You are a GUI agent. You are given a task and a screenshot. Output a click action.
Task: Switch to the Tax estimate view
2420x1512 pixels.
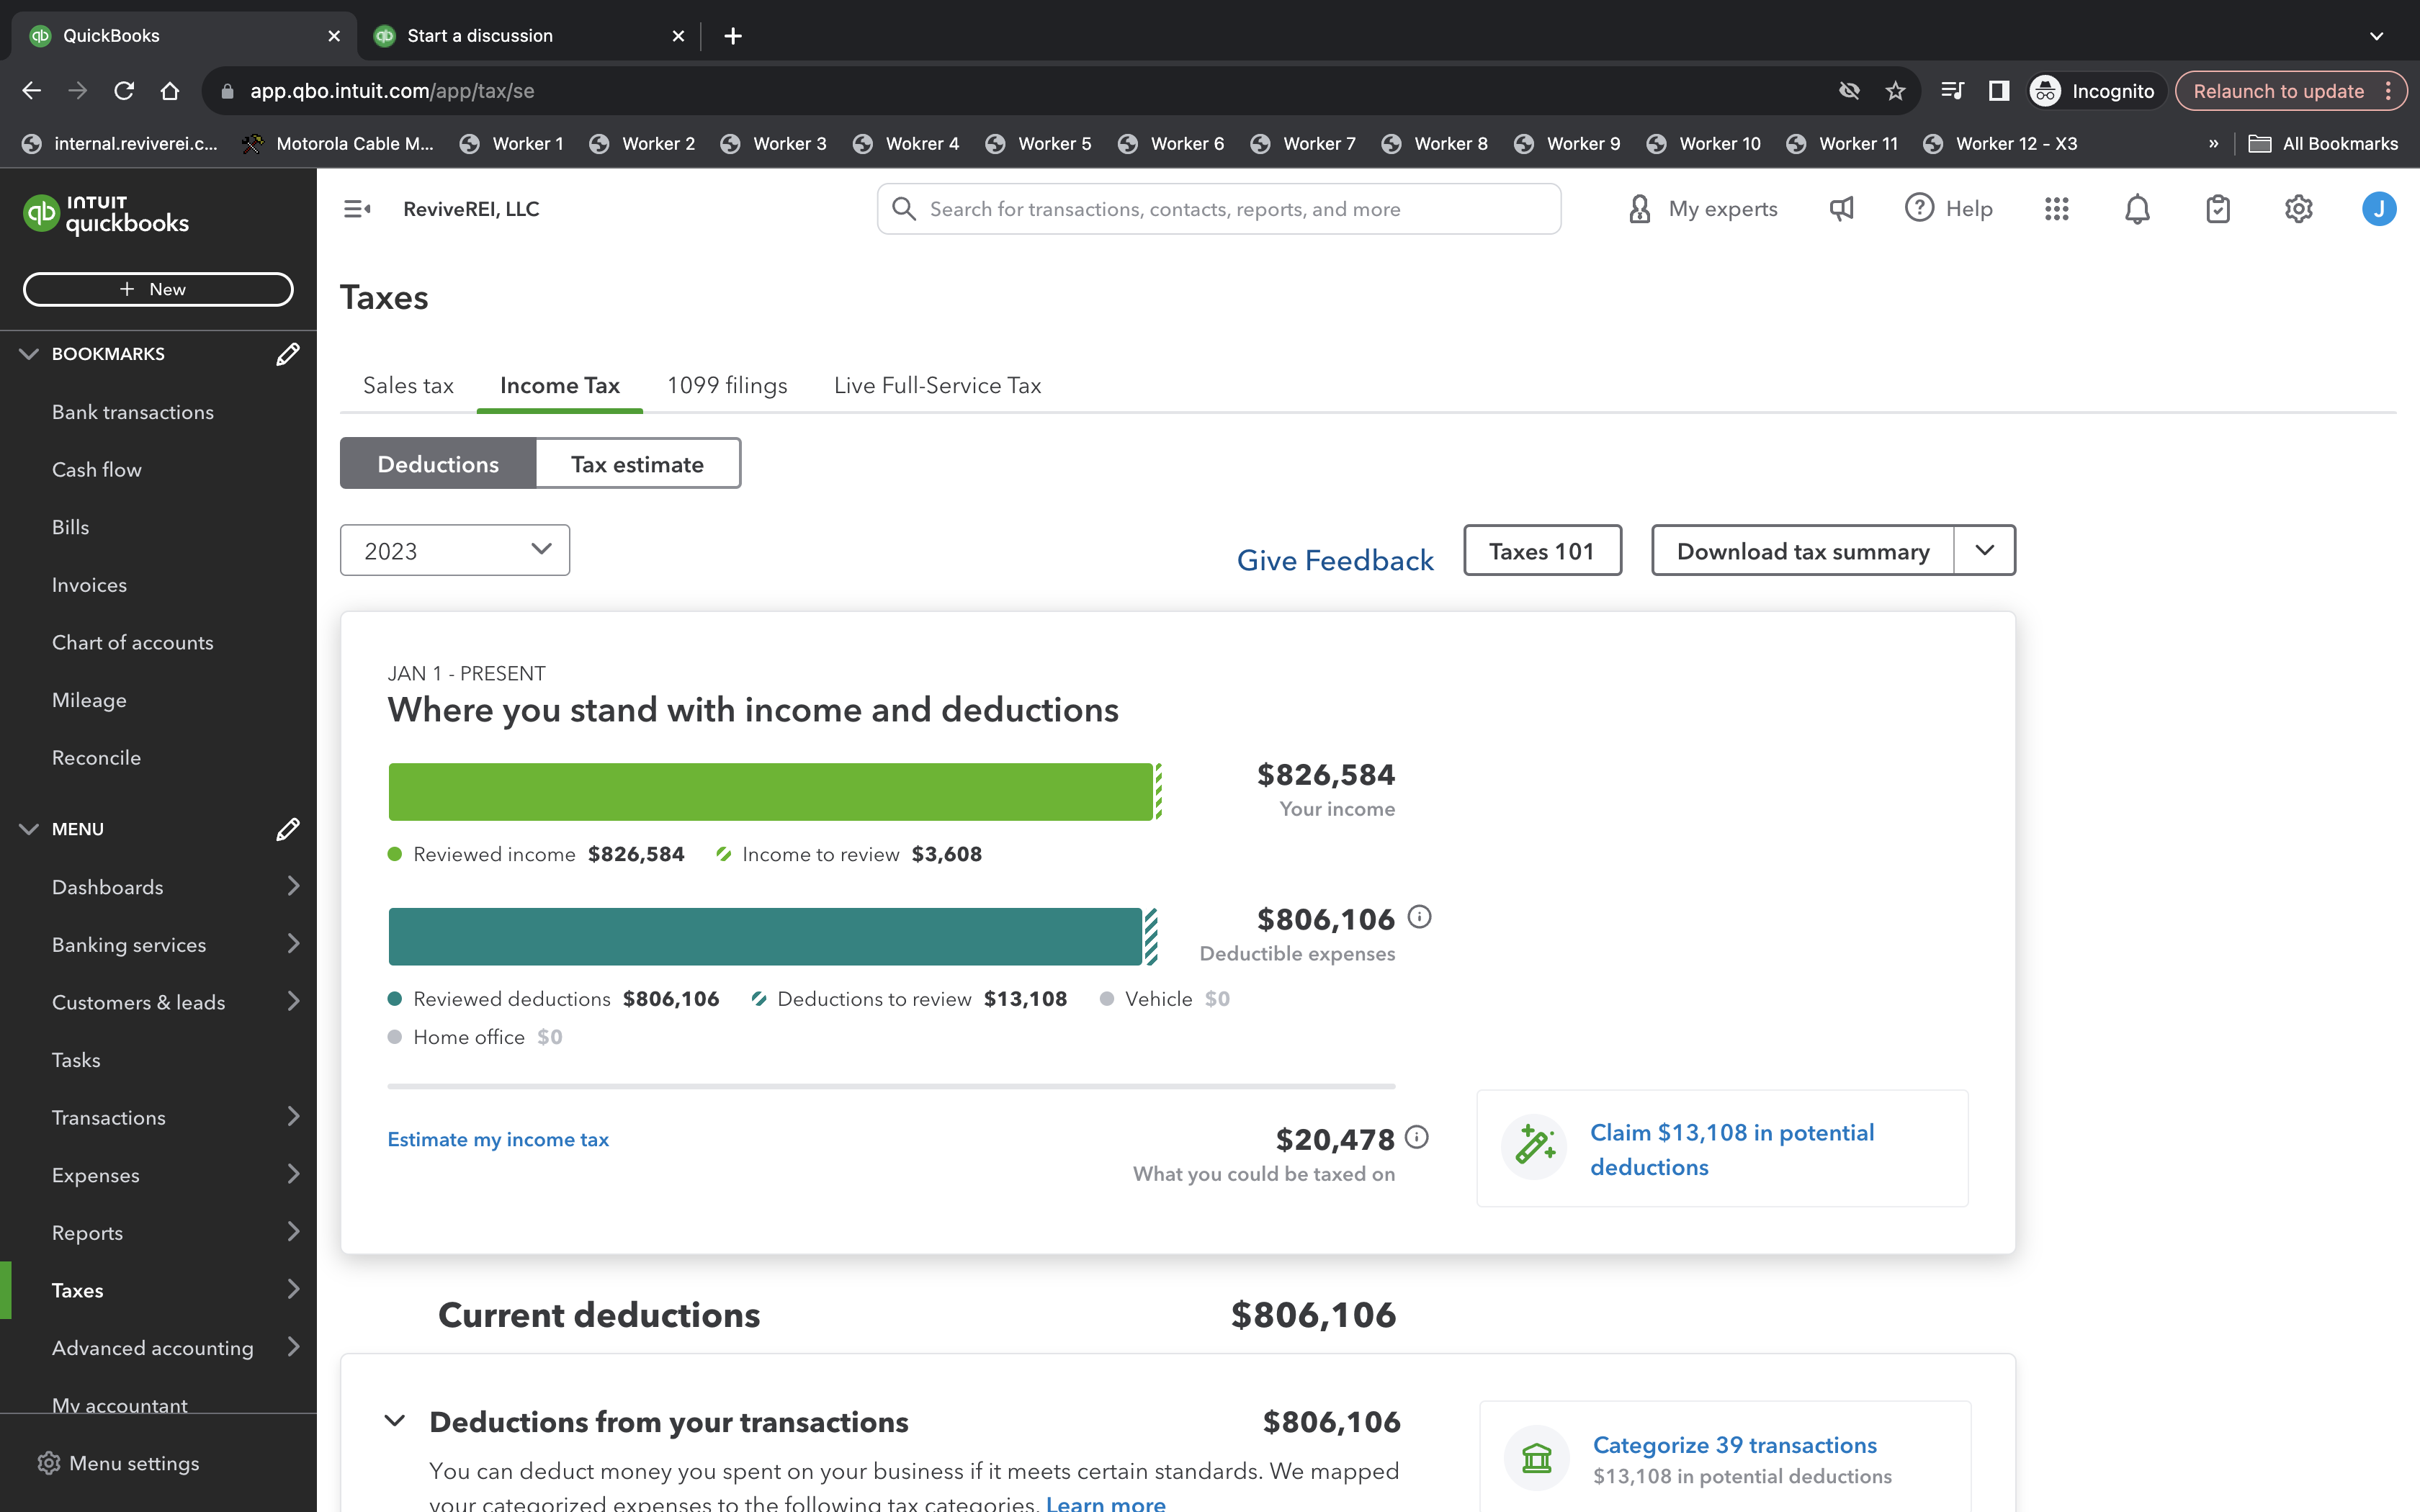pos(637,463)
